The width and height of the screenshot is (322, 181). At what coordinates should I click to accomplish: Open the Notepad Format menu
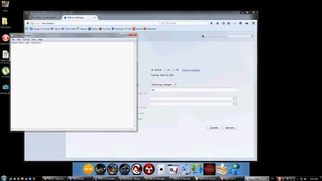[x=26, y=39]
